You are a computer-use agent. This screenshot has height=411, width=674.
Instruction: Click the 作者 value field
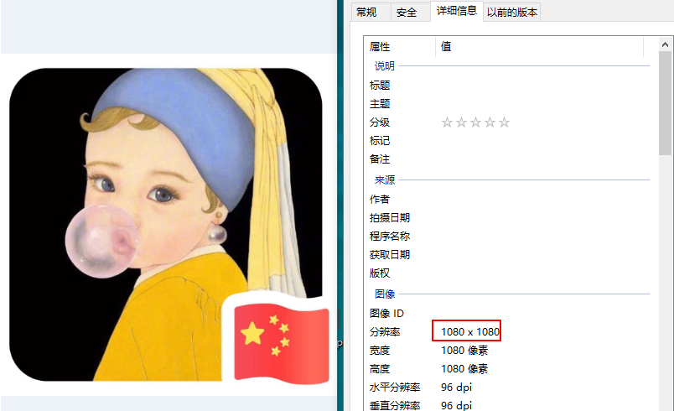[x=542, y=199]
